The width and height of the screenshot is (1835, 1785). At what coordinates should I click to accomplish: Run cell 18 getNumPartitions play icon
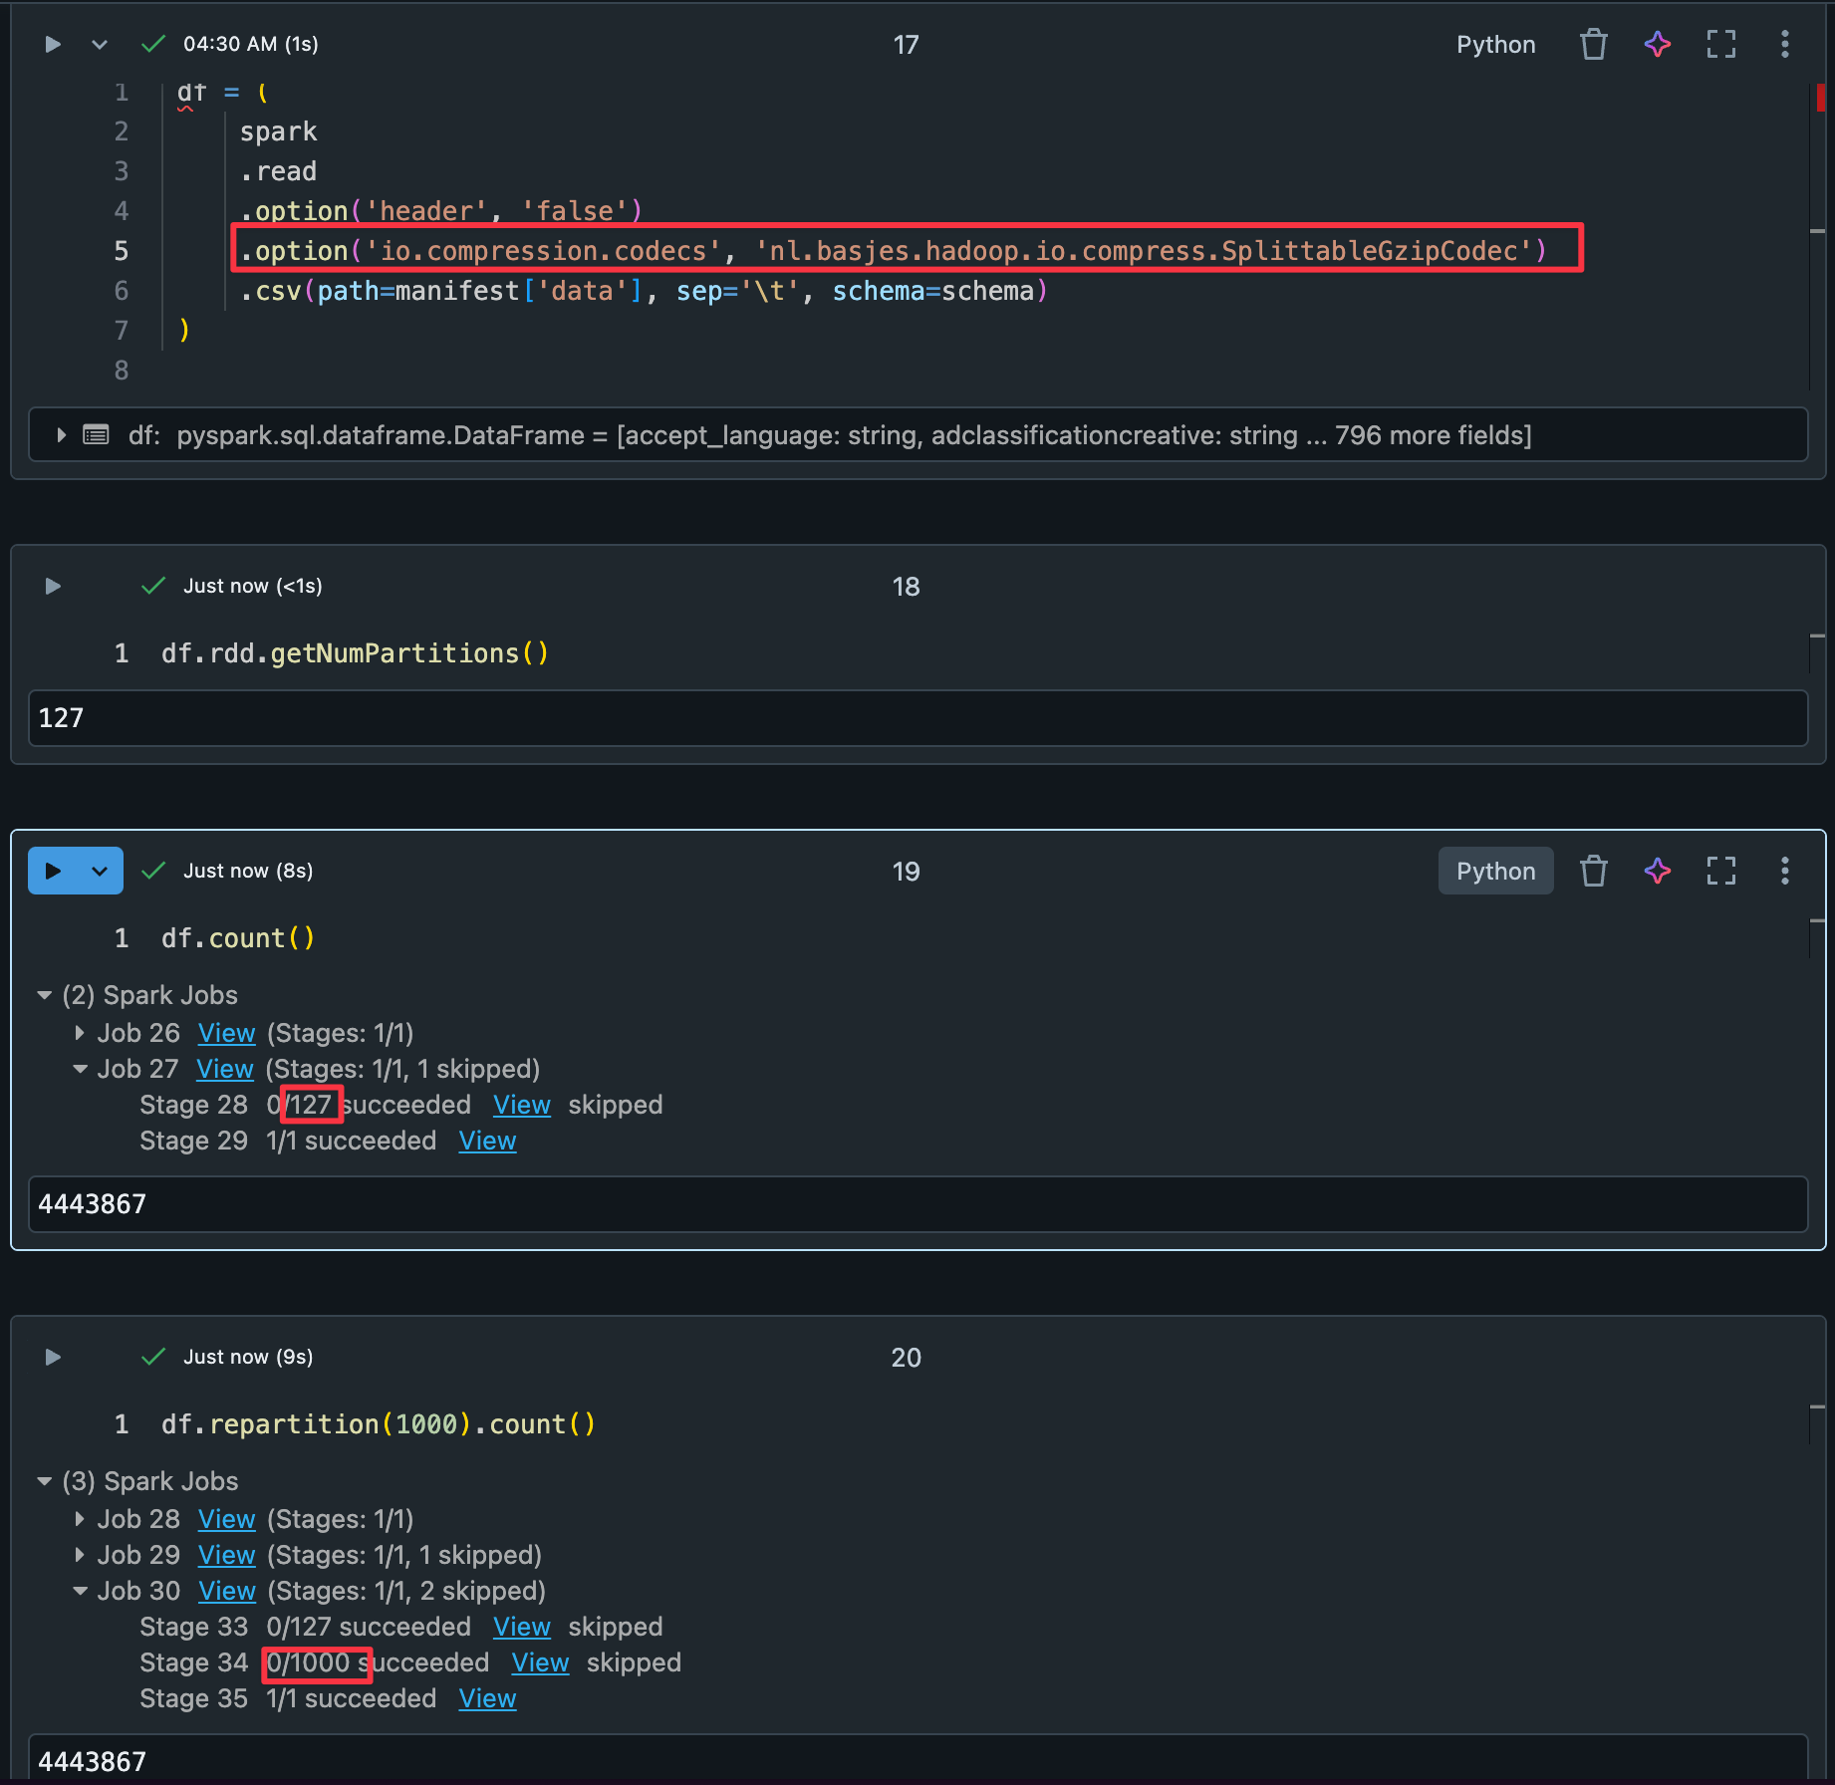[53, 586]
